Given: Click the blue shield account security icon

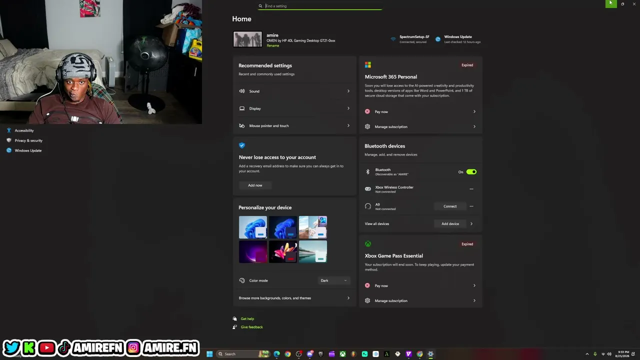Looking at the screenshot, I should pos(242,145).
